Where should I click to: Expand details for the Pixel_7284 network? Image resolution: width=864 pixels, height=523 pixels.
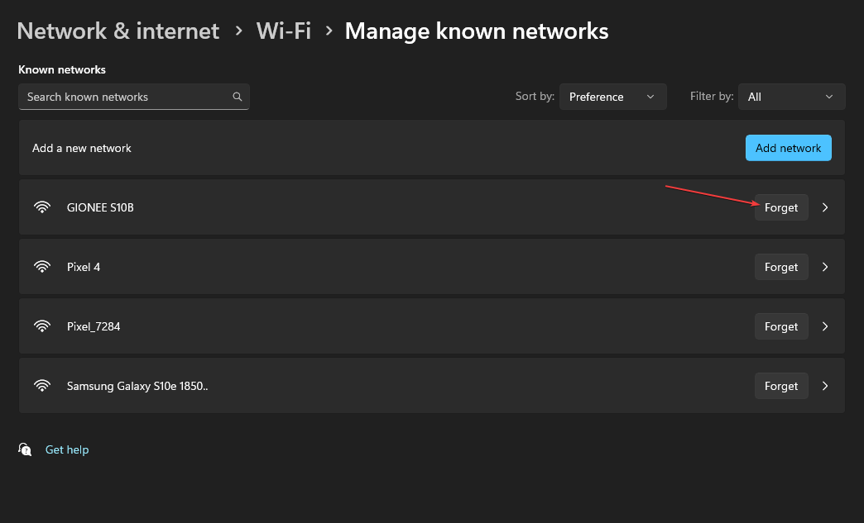(824, 326)
